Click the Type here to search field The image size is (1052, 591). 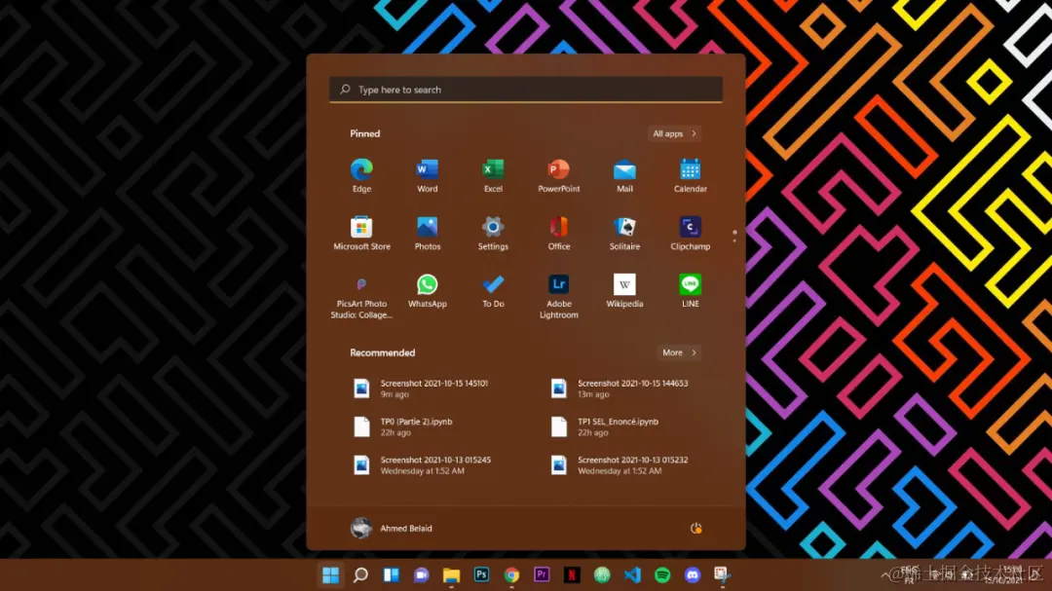(x=526, y=90)
